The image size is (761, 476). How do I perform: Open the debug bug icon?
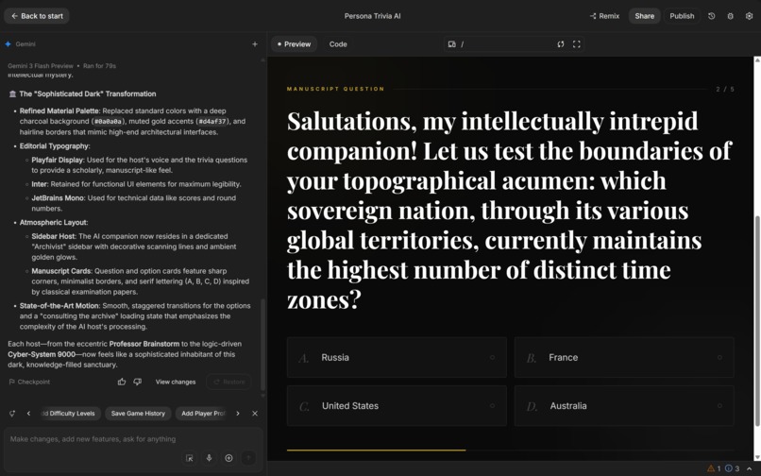click(730, 16)
